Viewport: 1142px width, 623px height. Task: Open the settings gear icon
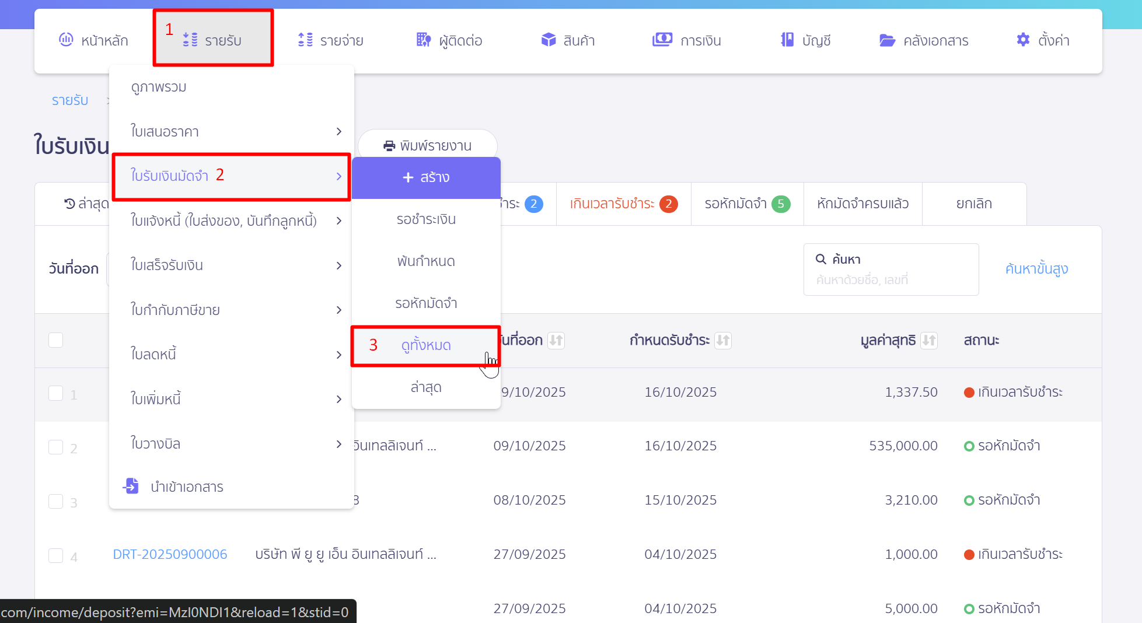1023,40
